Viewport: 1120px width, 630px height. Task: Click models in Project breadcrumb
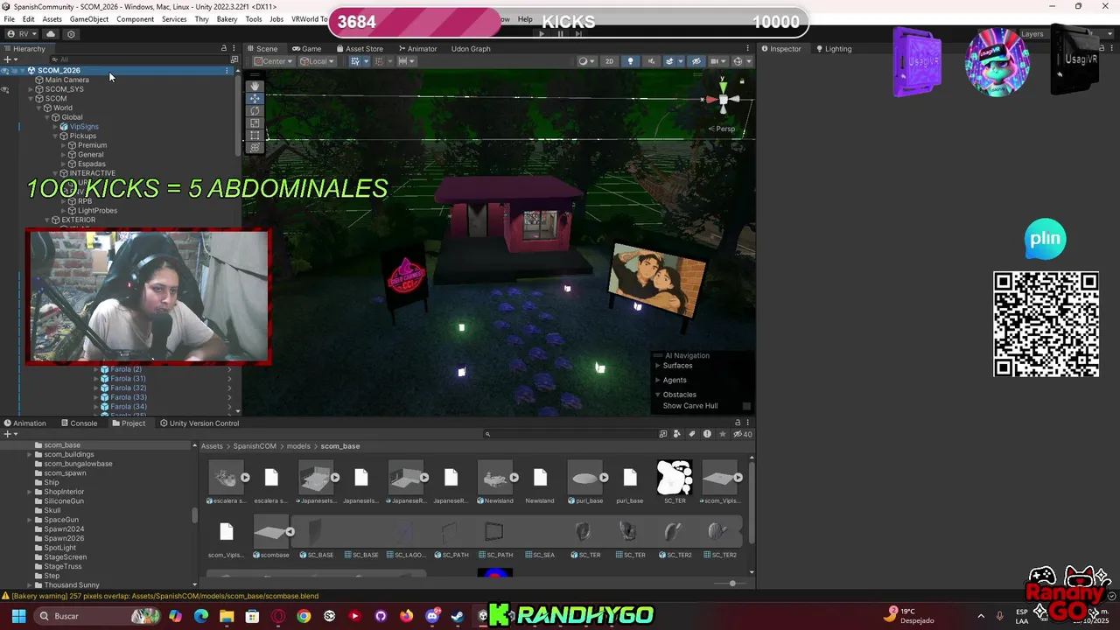click(x=298, y=446)
